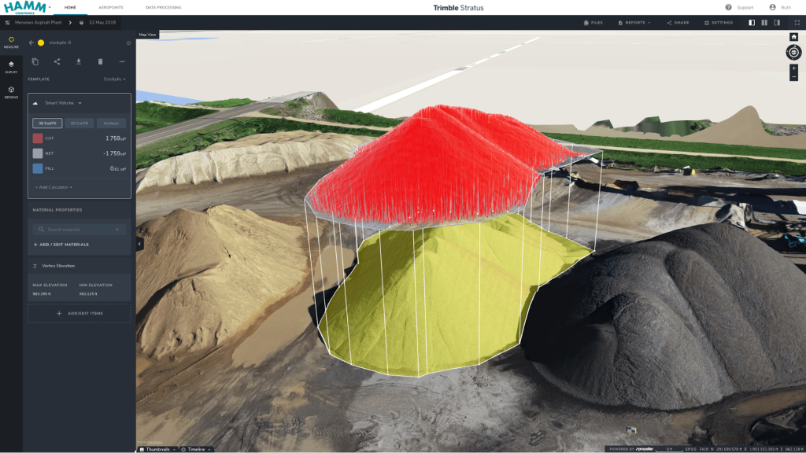Click the Search materials field
806x453 pixels.
(x=79, y=230)
